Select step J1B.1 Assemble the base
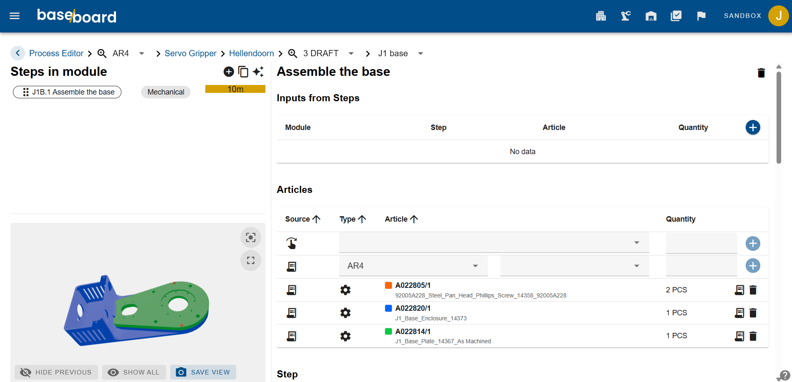Viewport: 792px width, 382px height. click(67, 92)
